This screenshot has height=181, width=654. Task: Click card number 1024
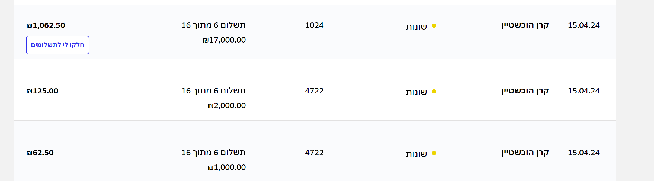(x=314, y=25)
